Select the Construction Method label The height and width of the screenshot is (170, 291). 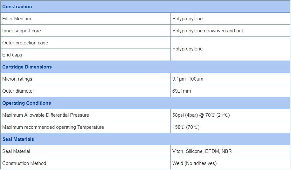24,163
